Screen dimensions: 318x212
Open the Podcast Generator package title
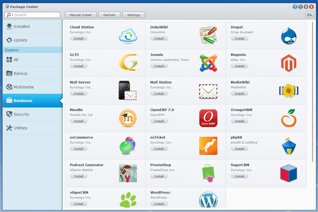(x=87, y=165)
